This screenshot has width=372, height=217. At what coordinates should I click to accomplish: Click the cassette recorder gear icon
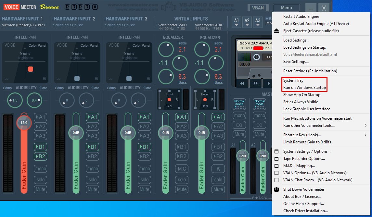[x=256, y=57]
